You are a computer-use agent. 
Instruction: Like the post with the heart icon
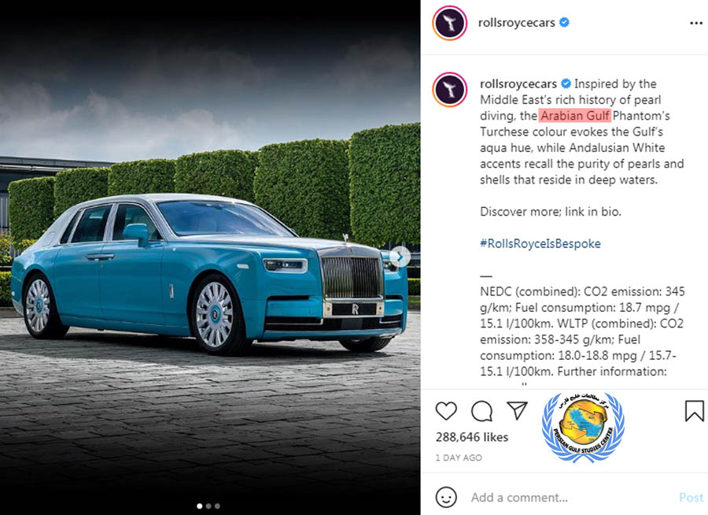click(446, 411)
